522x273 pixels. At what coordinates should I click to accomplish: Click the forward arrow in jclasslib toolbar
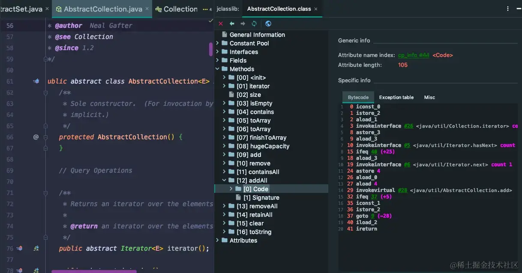point(243,24)
